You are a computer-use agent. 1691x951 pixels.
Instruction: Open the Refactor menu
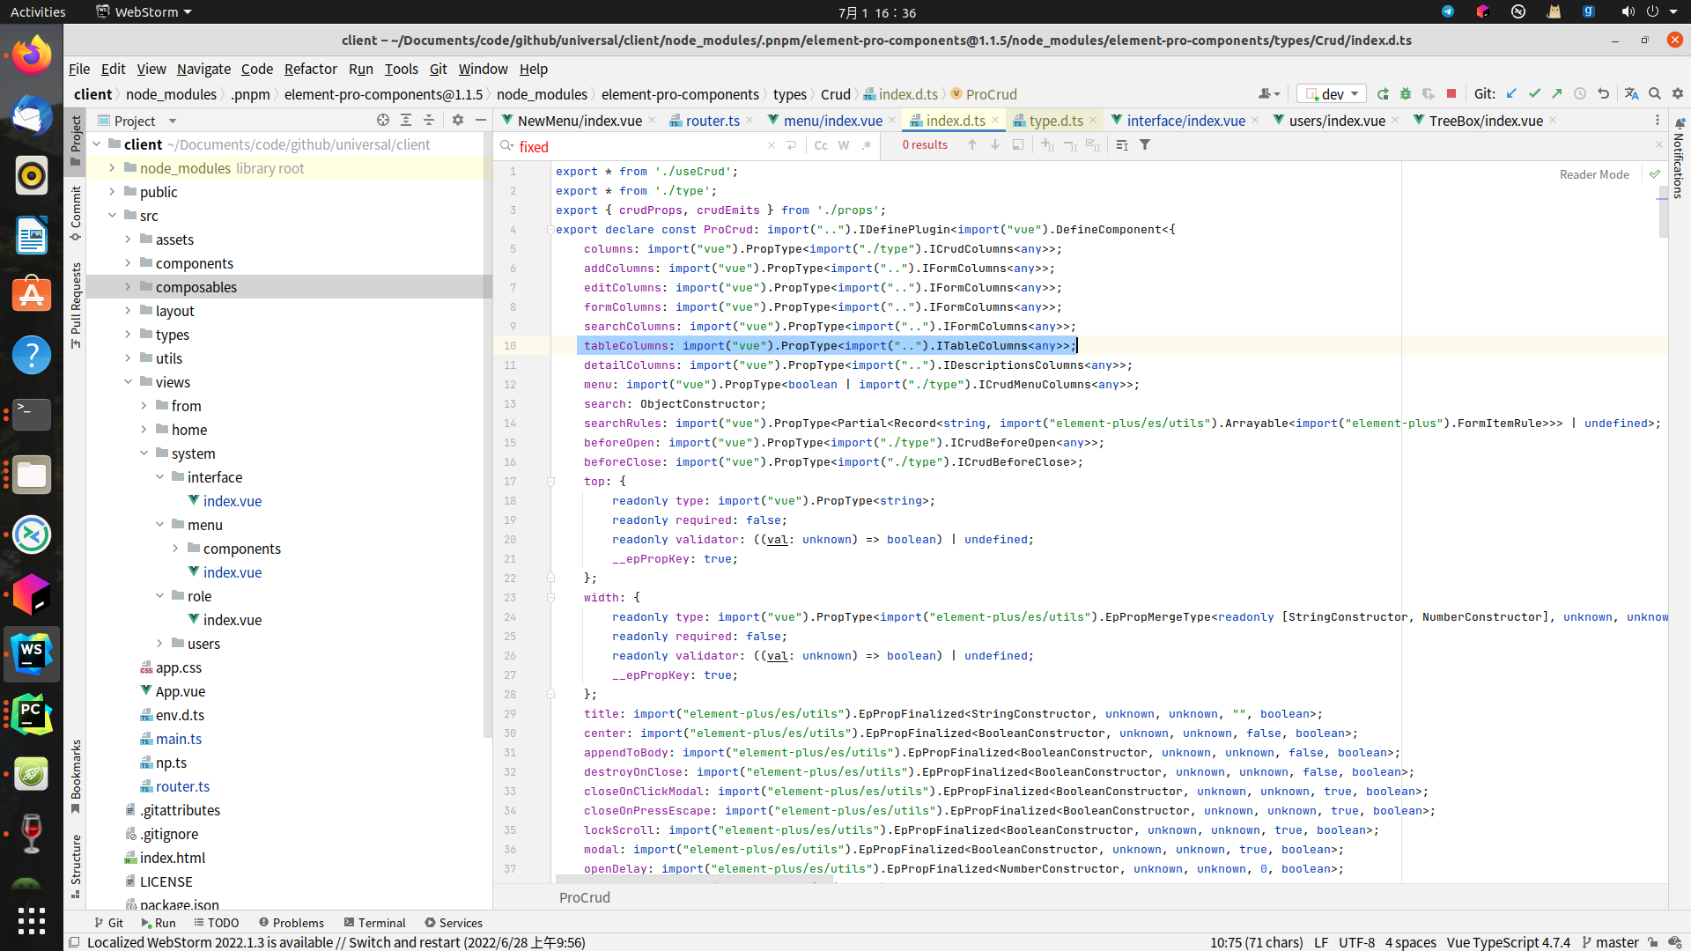click(310, 69)
